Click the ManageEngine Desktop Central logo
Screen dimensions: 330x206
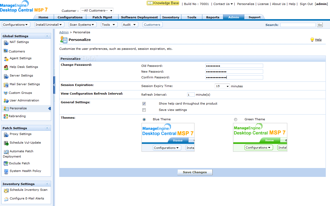[24, 6]
